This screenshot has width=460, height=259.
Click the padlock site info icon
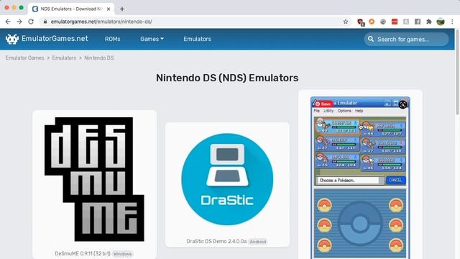tap(45, 22)
